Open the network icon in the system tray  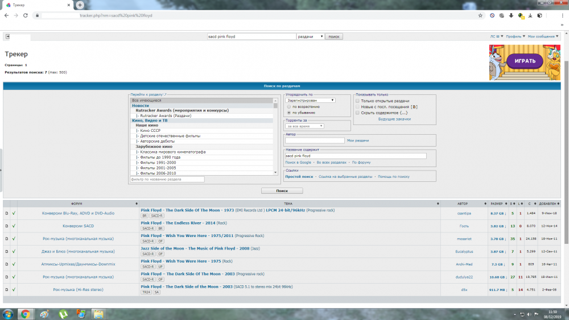tap(522, 314)
